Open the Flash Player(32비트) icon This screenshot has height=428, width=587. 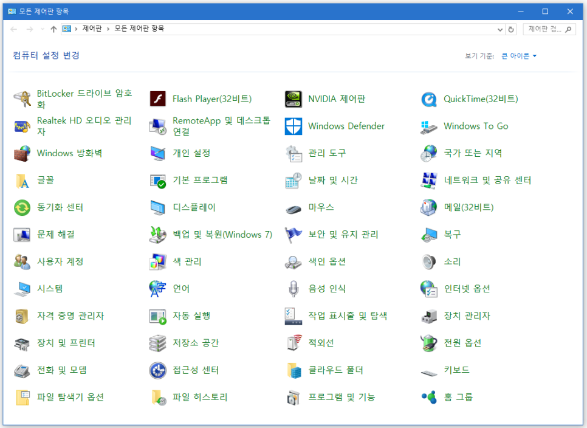158,99
